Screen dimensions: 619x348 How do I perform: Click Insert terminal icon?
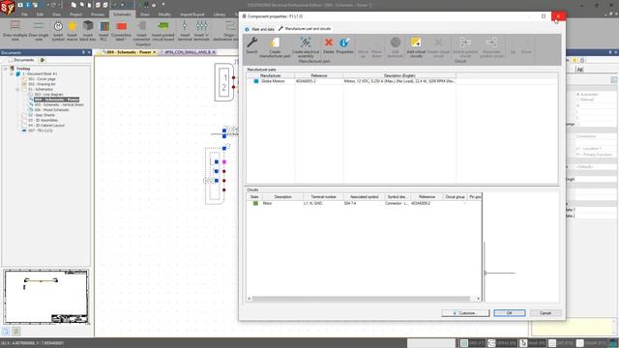[x=185, y=26]
